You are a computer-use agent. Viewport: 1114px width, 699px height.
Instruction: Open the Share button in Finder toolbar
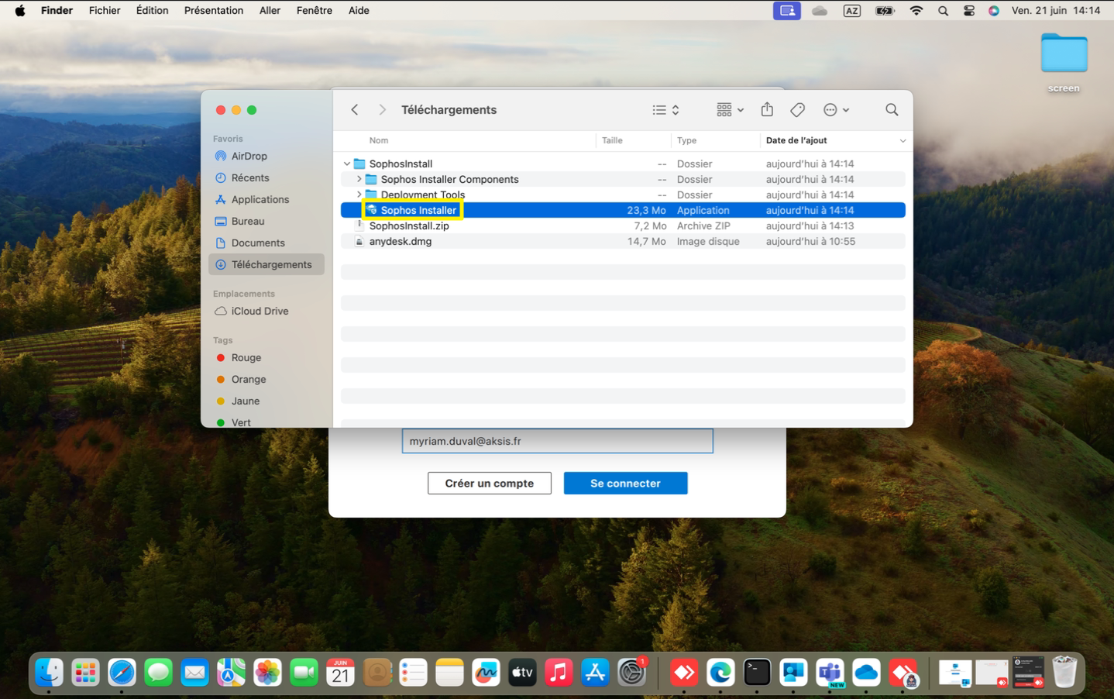[767, 109]
